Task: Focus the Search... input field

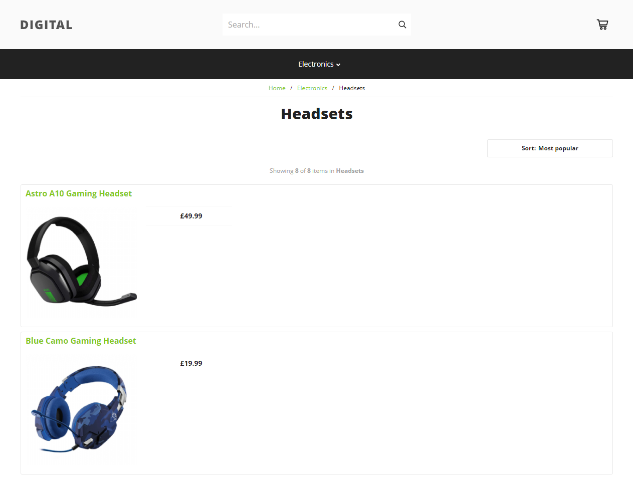Action: click(309, 25)
